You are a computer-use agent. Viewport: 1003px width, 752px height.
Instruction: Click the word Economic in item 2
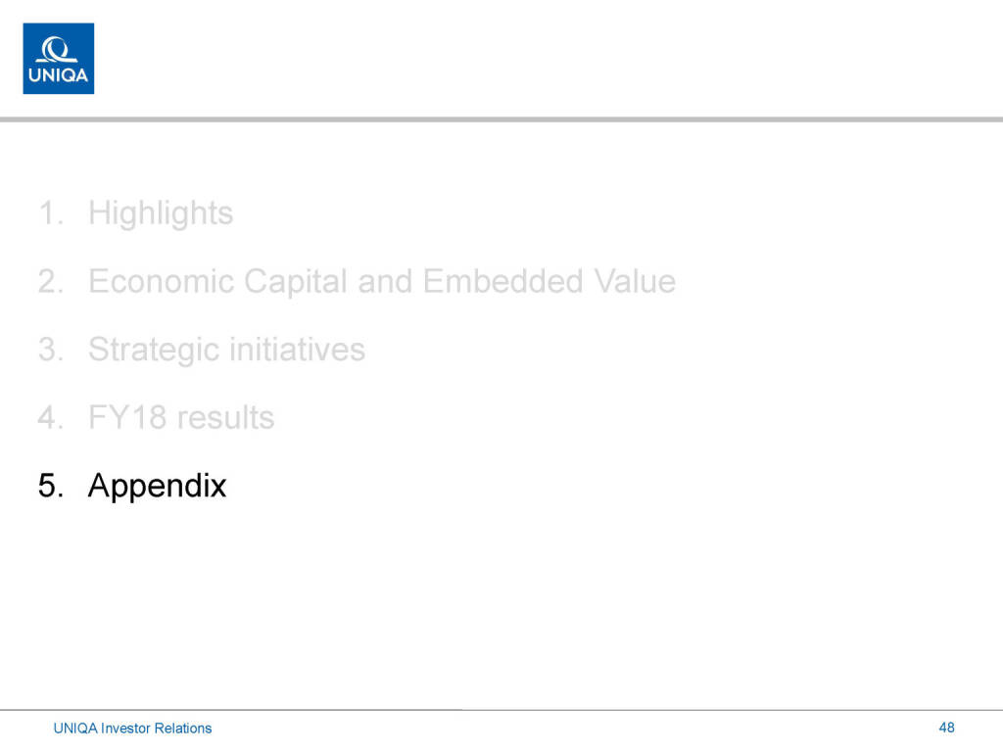point(162,281)
